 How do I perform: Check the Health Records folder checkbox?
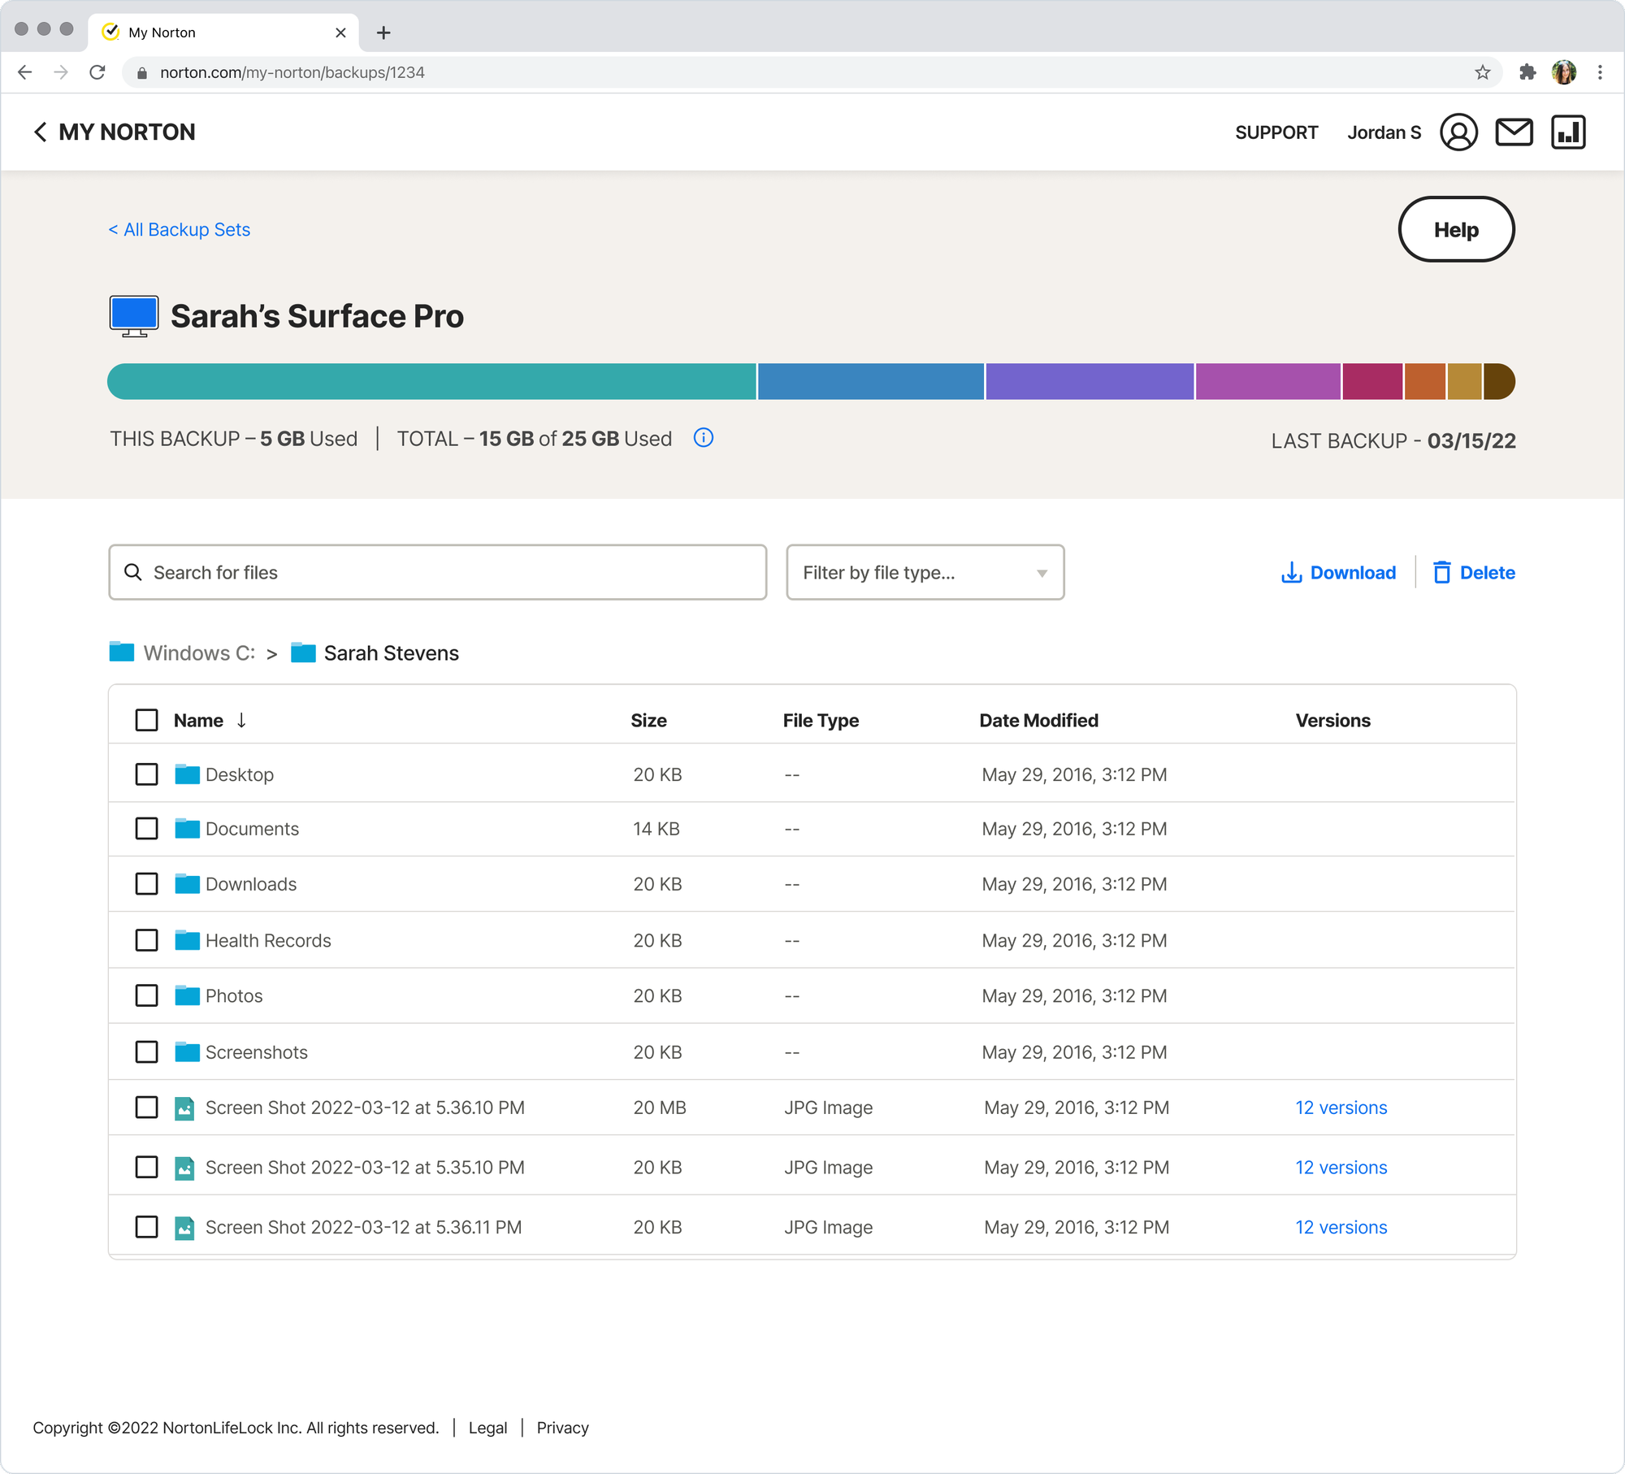[146, 940]
